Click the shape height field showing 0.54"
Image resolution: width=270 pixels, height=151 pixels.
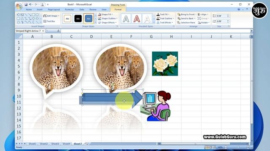221,16
